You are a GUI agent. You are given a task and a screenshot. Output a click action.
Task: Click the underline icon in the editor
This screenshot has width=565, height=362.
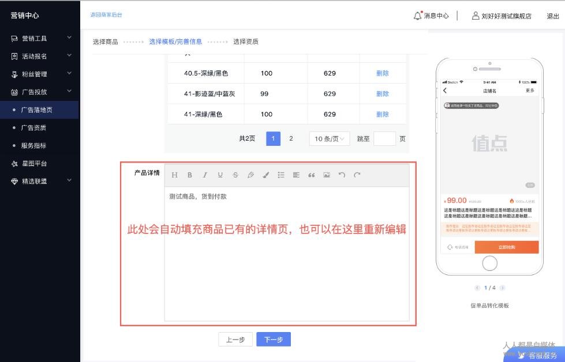pos(220,175)
